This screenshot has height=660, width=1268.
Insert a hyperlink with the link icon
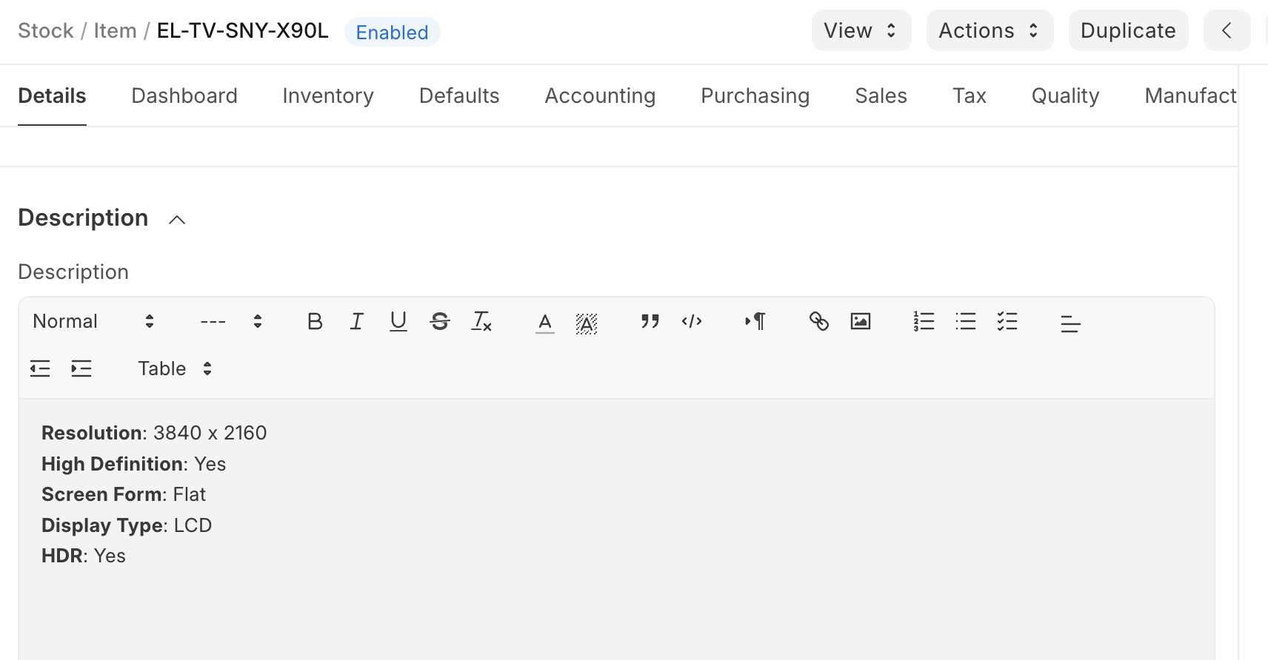pyautogui.click(x=818, y=321)
